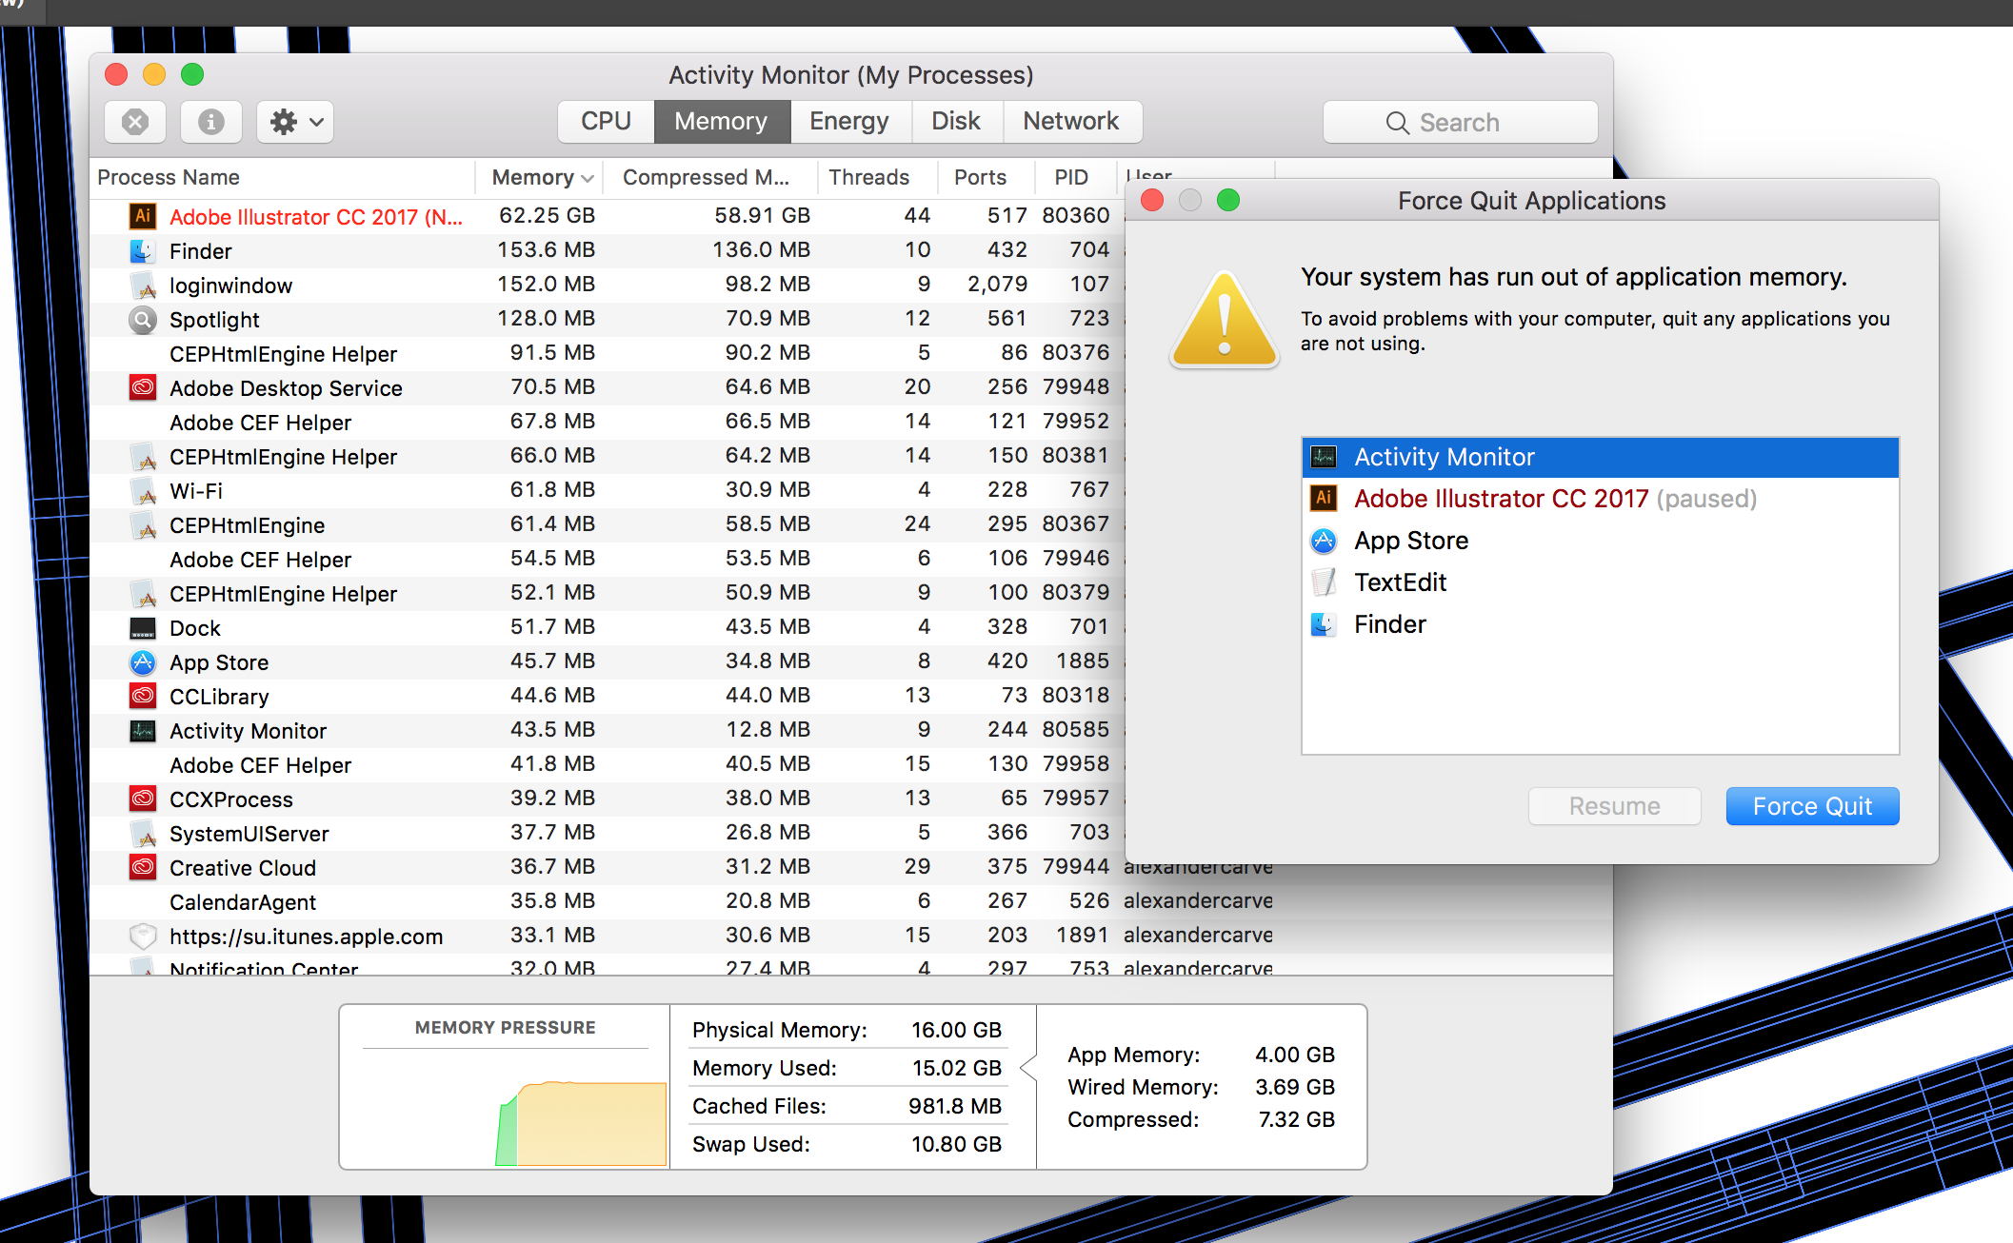Open the Network tab
Screen dimensions: 2013x1243
pos(1071,122)
